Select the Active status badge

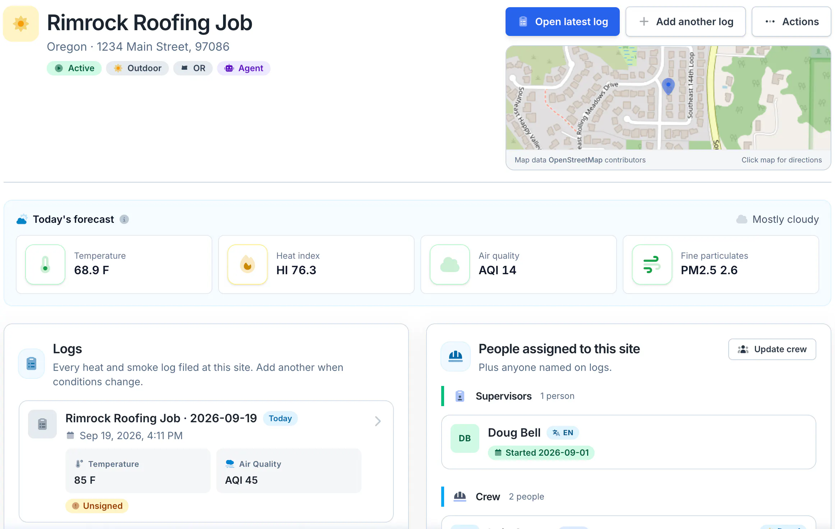(x=74, y=68)
